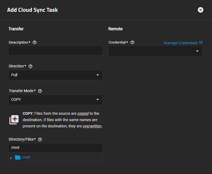Click the blue /mnt folder icon
The width and height of the screenshot is (212, 174).
click(x=18, y=157)
